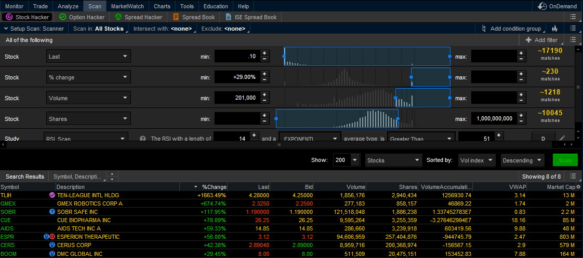Open the % change filter dropdown
Screen dimensions: 583x258
(88, 77)
